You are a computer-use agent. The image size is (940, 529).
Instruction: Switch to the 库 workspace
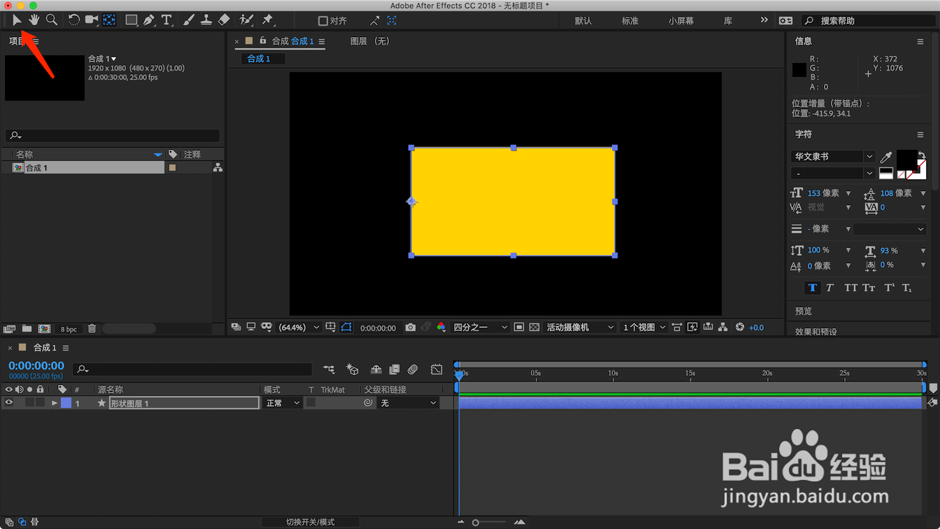click(728, 21)
